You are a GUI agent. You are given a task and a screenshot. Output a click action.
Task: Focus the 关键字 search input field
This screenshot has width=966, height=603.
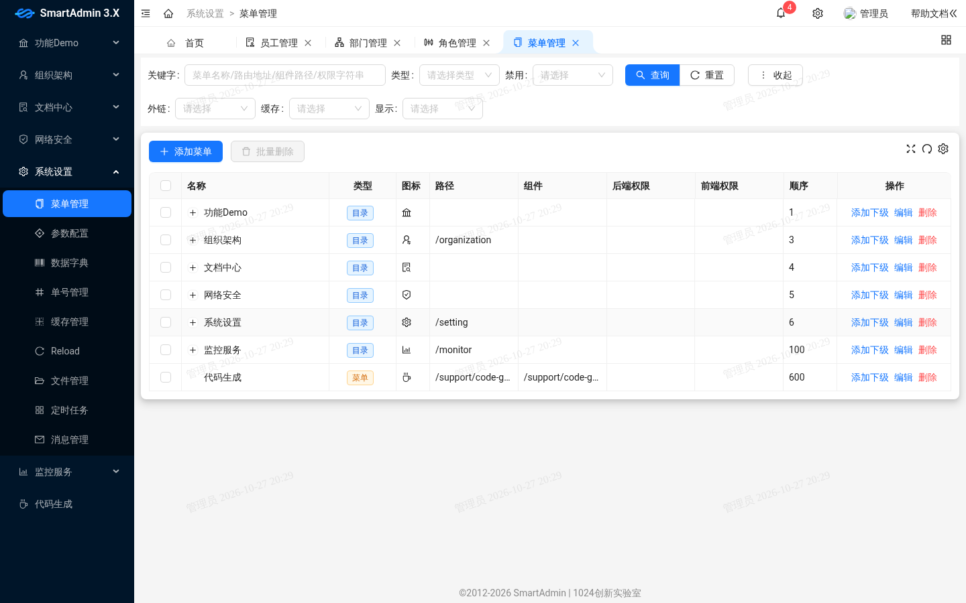(x=285, y=75)
